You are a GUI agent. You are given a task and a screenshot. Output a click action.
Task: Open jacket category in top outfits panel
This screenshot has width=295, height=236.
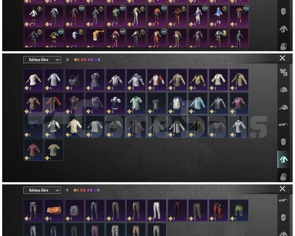click(x=283, y=29)
